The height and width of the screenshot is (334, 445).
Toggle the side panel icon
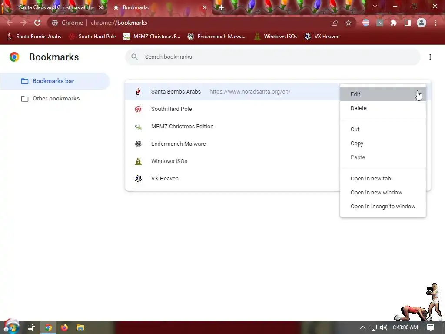[x=408, y=23]
